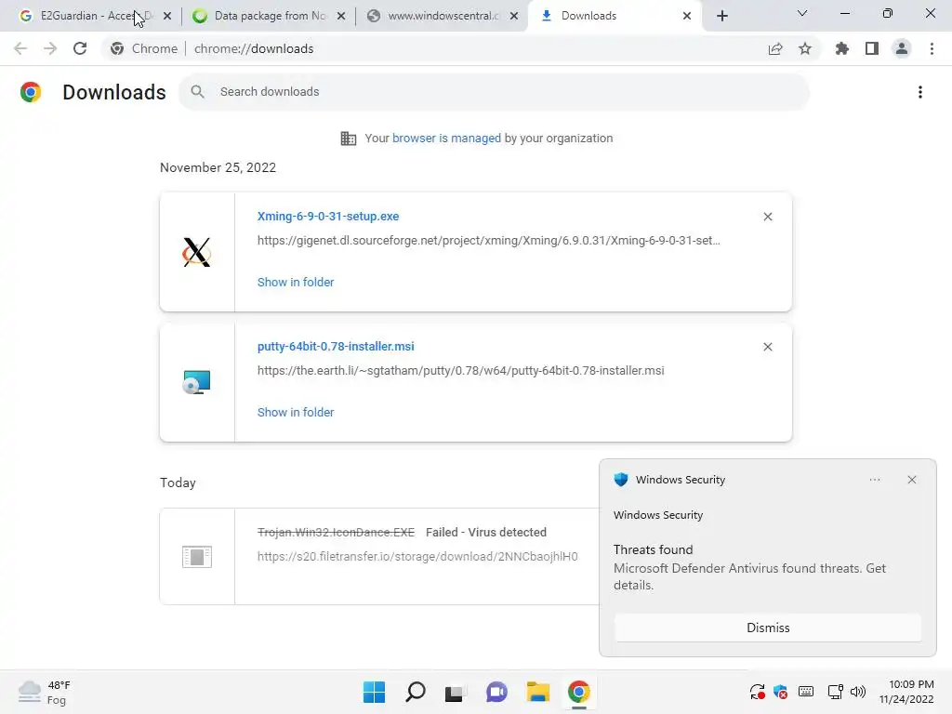This screenshot has height=714, width=952.
Task: Reload the downloads page
Action: (x=80, y=48)
